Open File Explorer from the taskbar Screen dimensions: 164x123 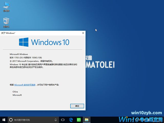click(87, 120)
